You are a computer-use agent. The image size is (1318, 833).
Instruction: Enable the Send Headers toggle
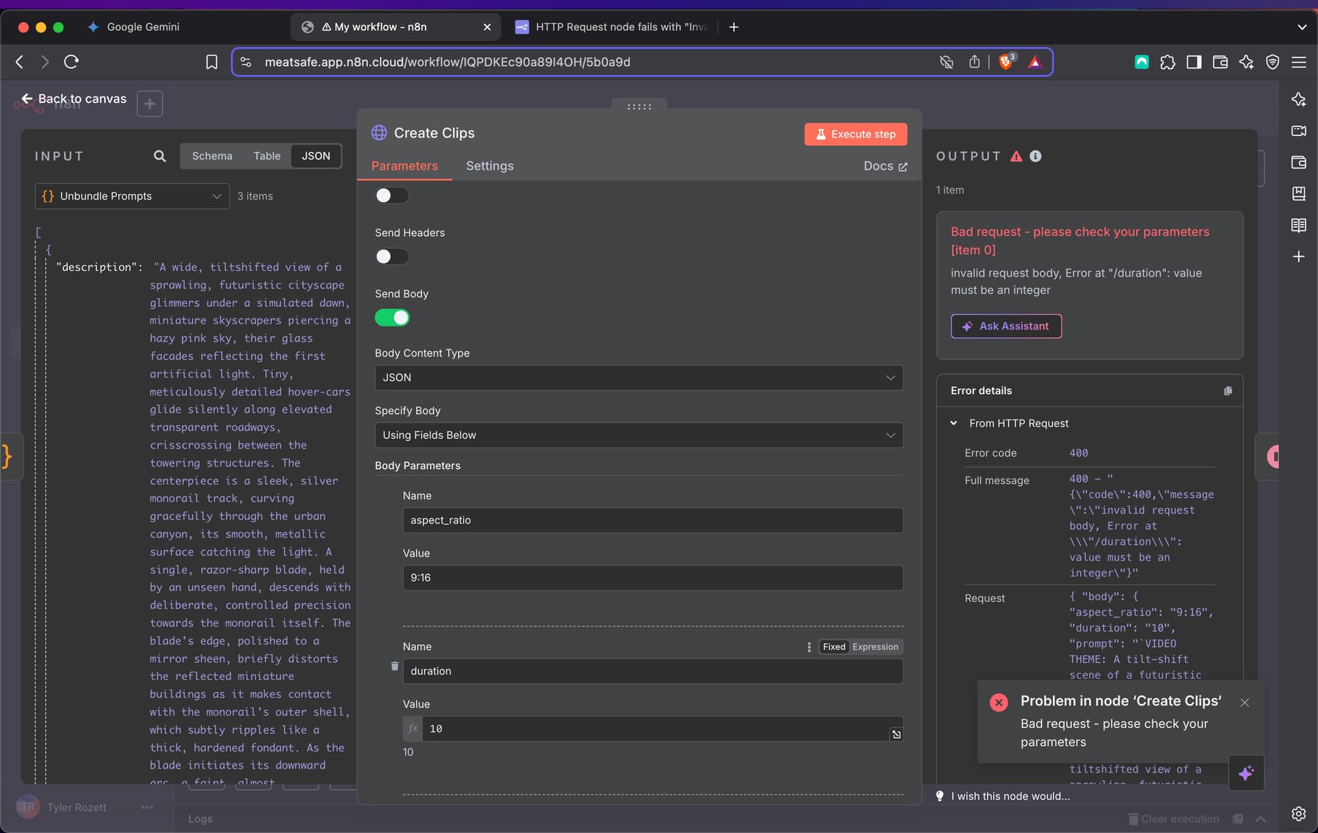click(x=392, y=257)
